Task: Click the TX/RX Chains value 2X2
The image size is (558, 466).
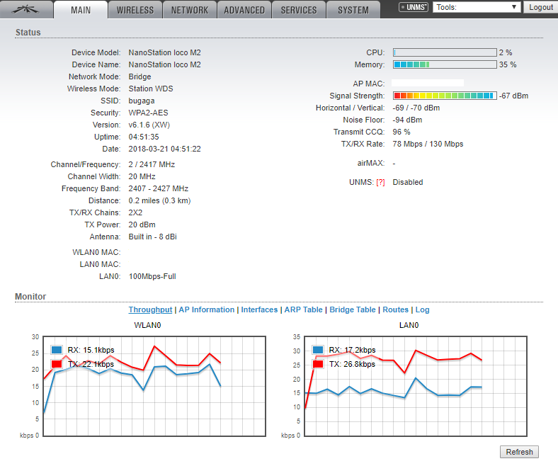Action: pos(135,213)
